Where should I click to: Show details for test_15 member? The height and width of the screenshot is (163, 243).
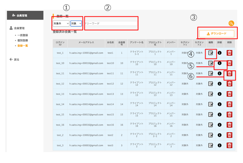click(219, 115)
